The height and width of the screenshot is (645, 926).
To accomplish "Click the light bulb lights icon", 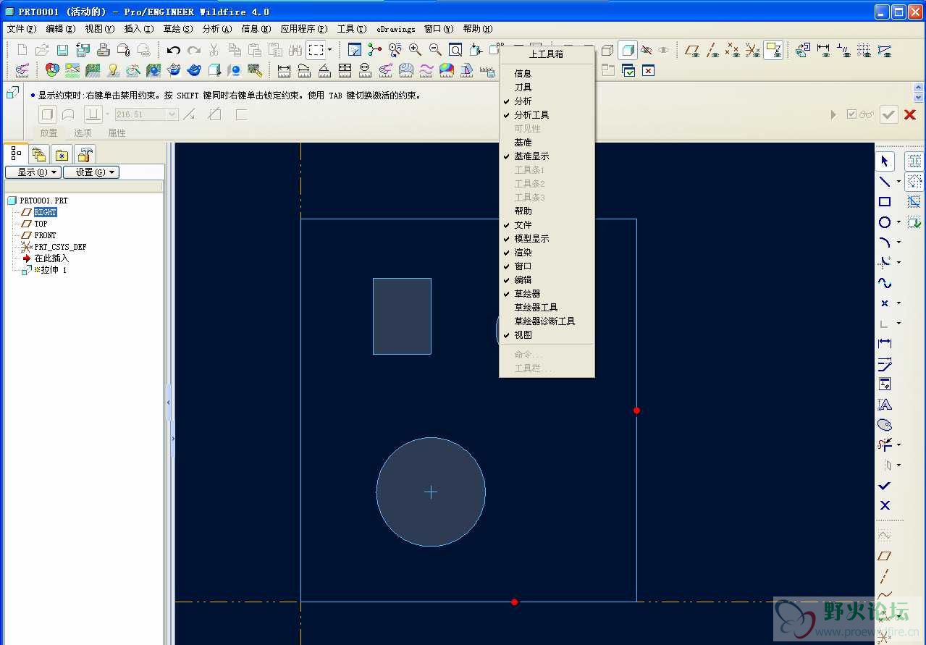I will tap(113, 70).
